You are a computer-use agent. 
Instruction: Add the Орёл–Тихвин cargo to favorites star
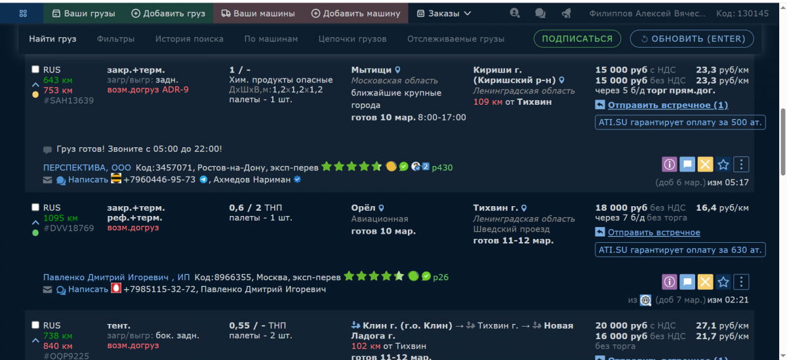[x=723, y=282]
